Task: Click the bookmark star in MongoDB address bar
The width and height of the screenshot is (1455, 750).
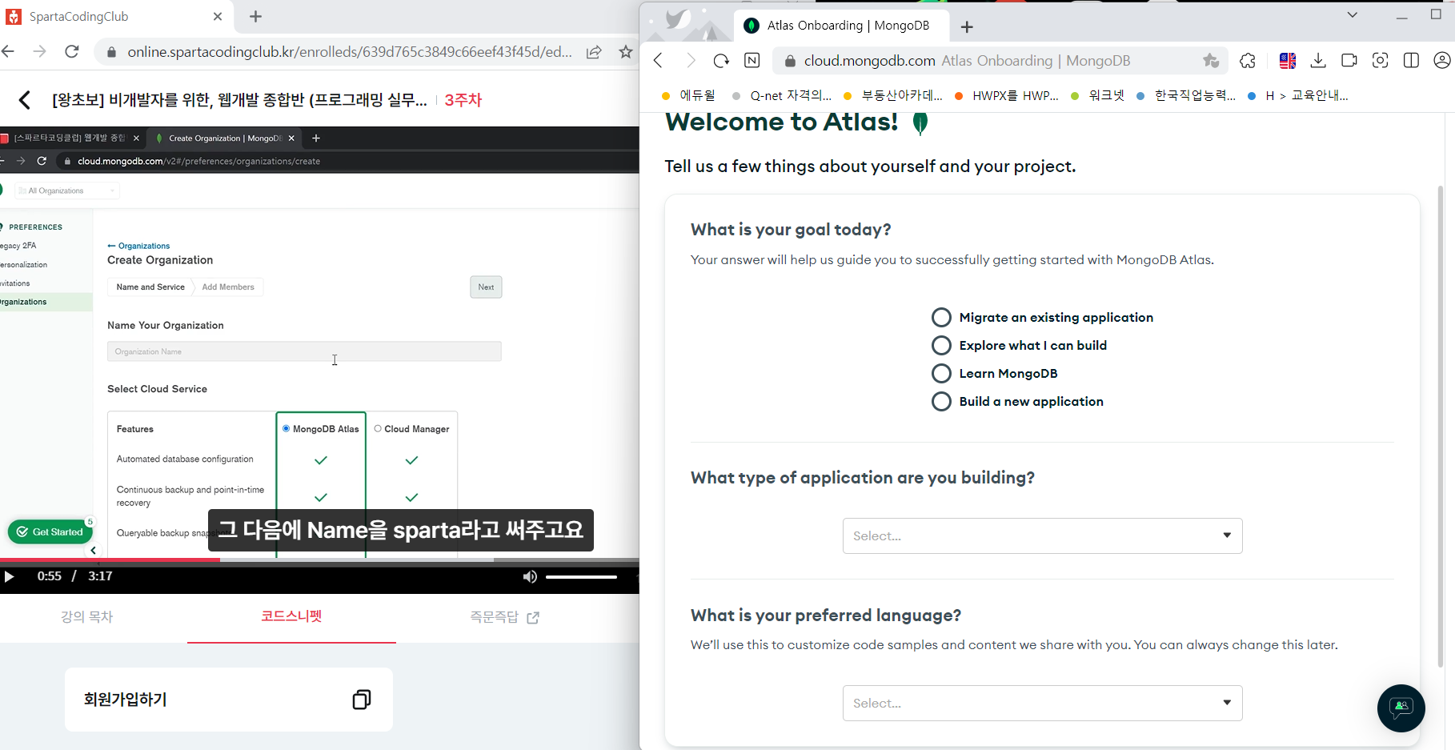Action: pyautogui.click(x=1211, y=61)
